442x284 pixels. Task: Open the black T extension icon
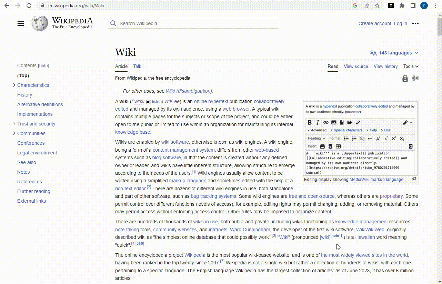coord(391,6)
